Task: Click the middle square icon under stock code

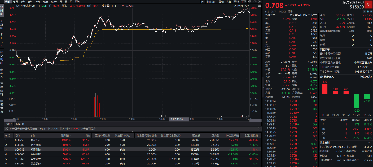Action: [x=367, y=11]
